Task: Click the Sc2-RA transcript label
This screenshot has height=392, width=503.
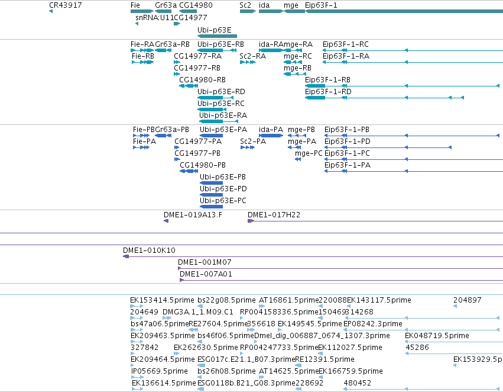Action: (253, 56)
